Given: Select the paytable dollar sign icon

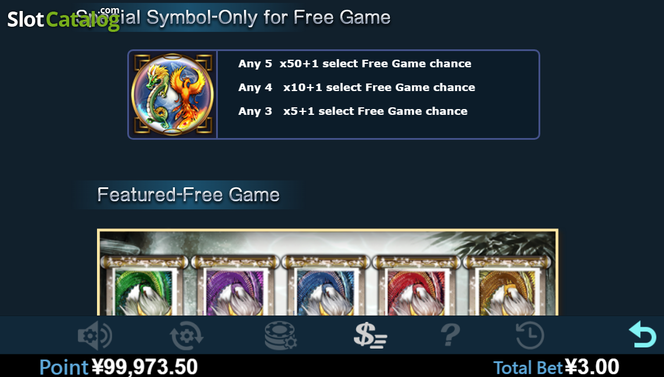Looking at the screenshot, I should (370, 335).
